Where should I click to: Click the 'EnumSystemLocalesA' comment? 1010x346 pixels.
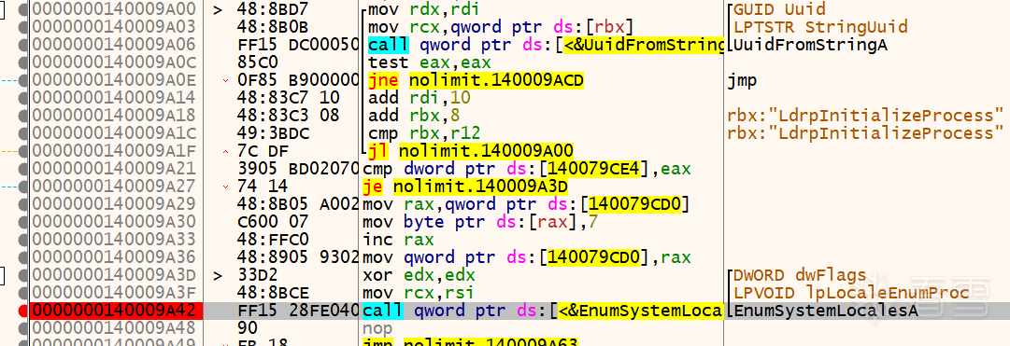coord(827,311)
